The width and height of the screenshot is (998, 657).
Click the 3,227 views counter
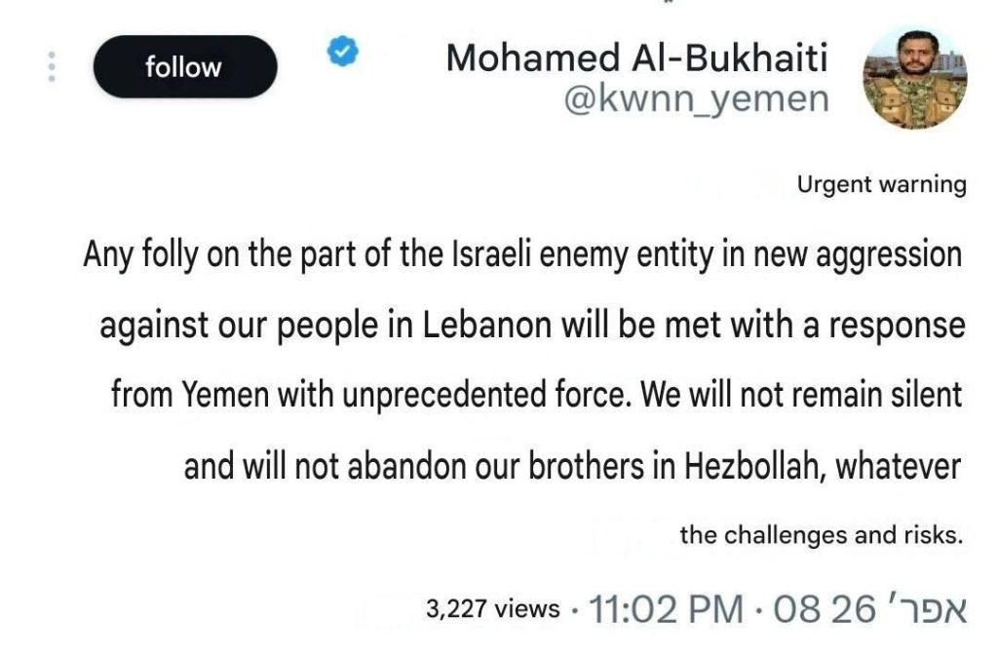coord(492,609)
